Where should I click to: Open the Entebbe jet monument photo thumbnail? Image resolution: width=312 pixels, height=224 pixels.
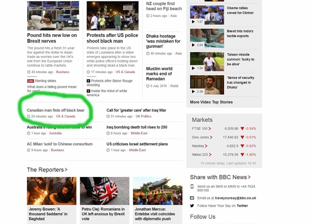point(158,191)
